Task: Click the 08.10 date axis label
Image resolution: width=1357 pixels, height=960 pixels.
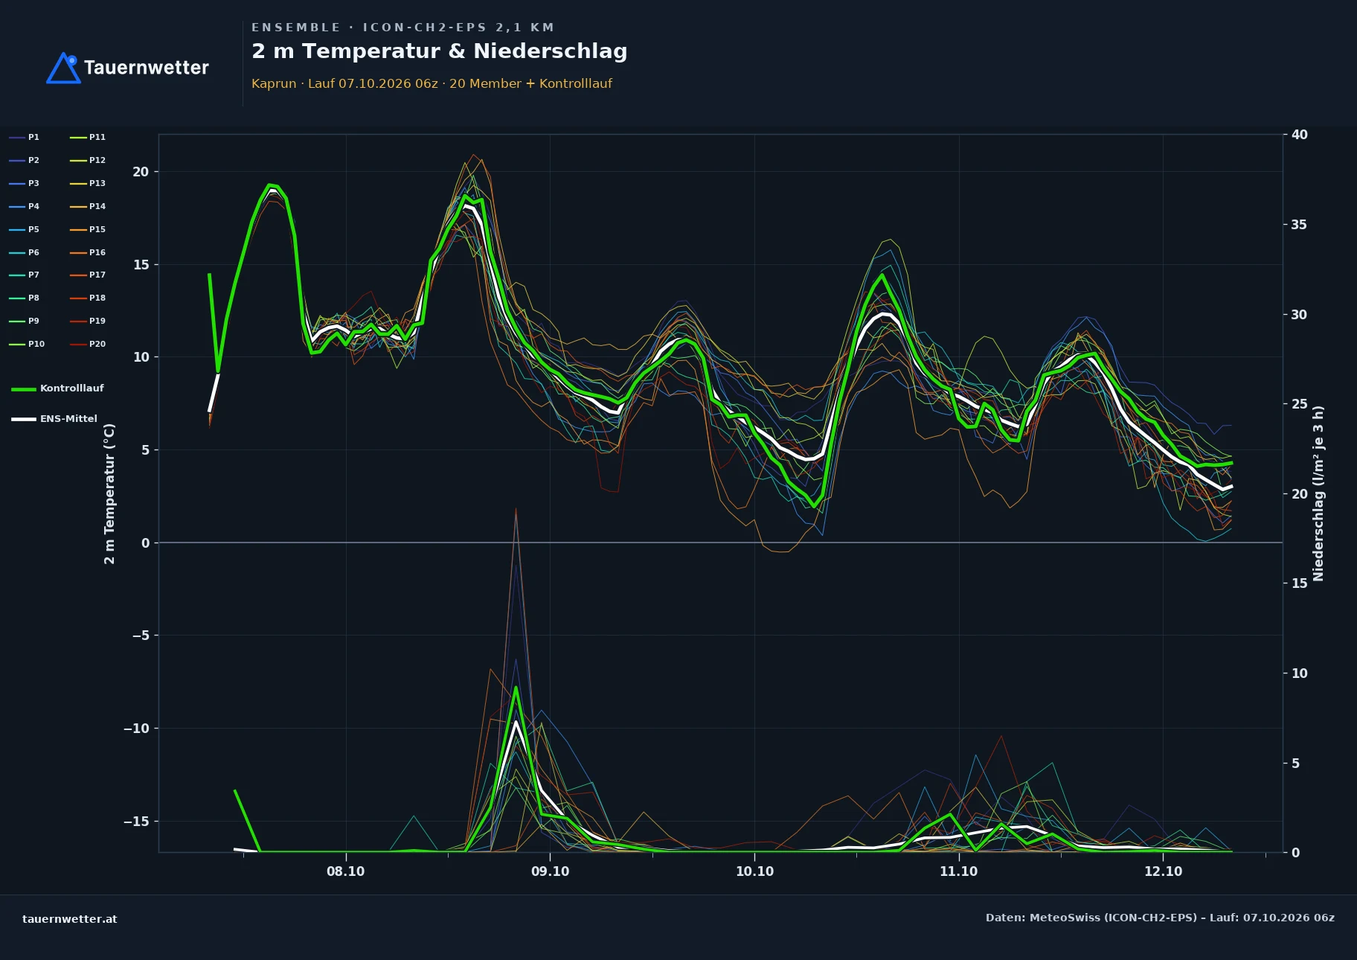Action: [346, 872]
